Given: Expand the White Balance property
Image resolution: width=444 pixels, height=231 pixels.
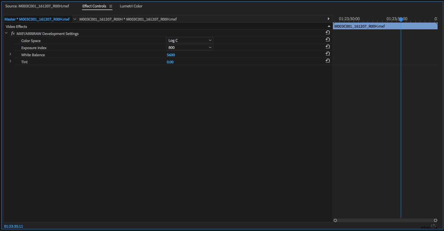Looking at the screenshot, I should (x=10, y=55).
